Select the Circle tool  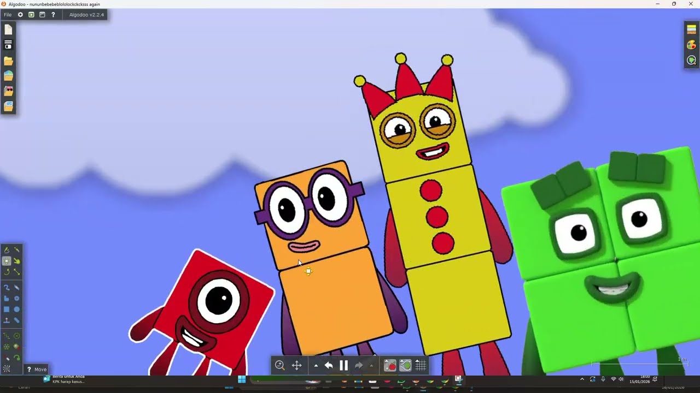coord(17,309)
